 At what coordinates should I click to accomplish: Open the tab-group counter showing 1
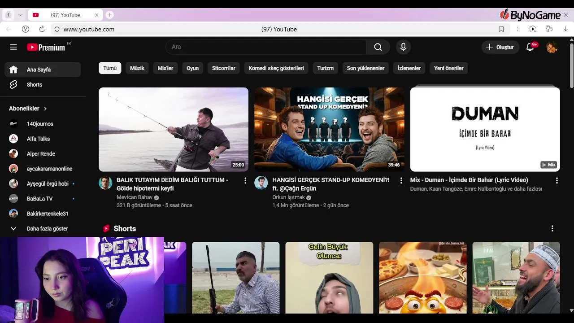coord(8,15)
